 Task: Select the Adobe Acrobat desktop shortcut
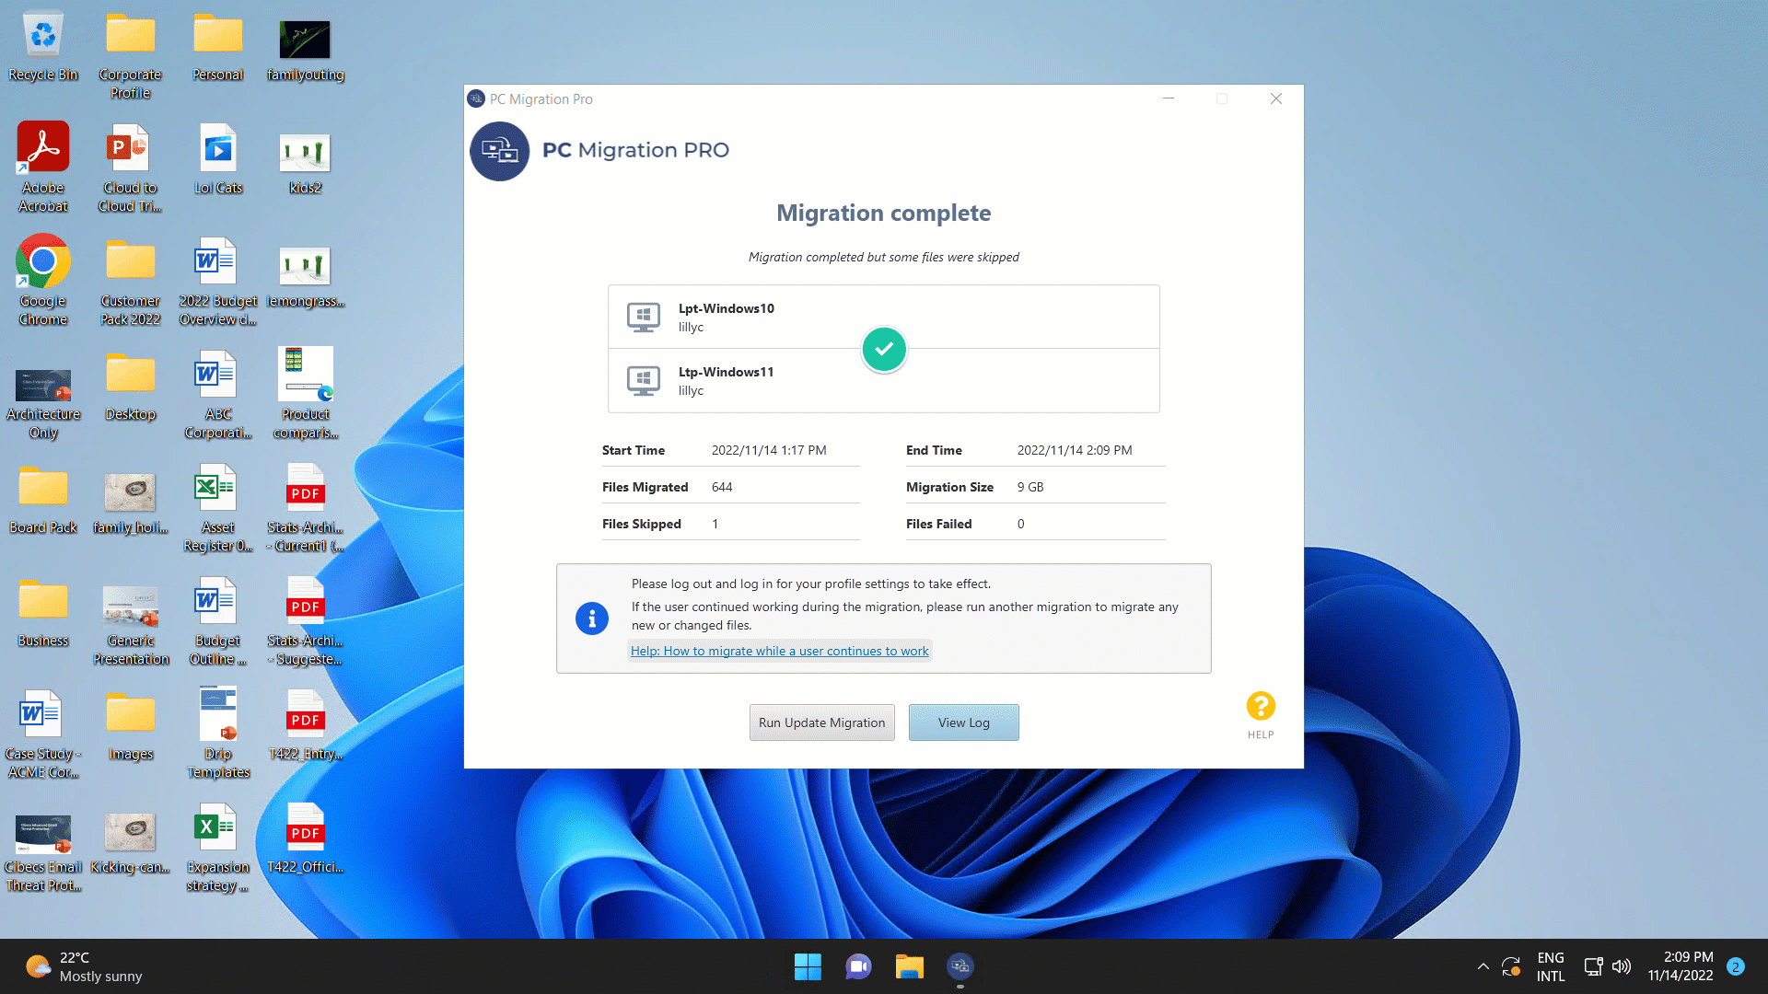(x=43, y=168)
